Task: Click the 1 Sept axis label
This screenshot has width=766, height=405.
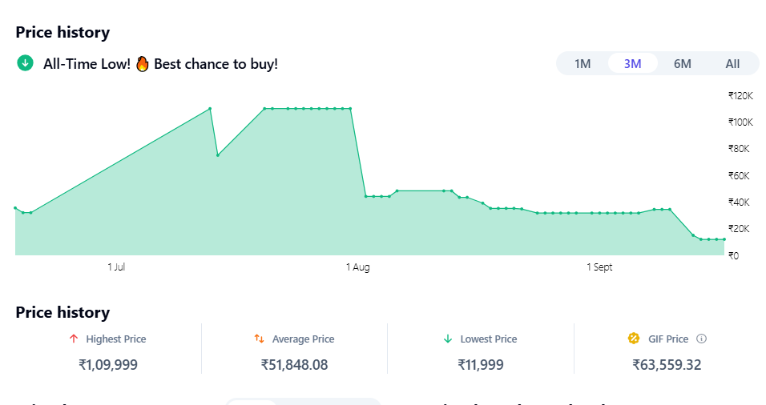Action: pos(599,267)
